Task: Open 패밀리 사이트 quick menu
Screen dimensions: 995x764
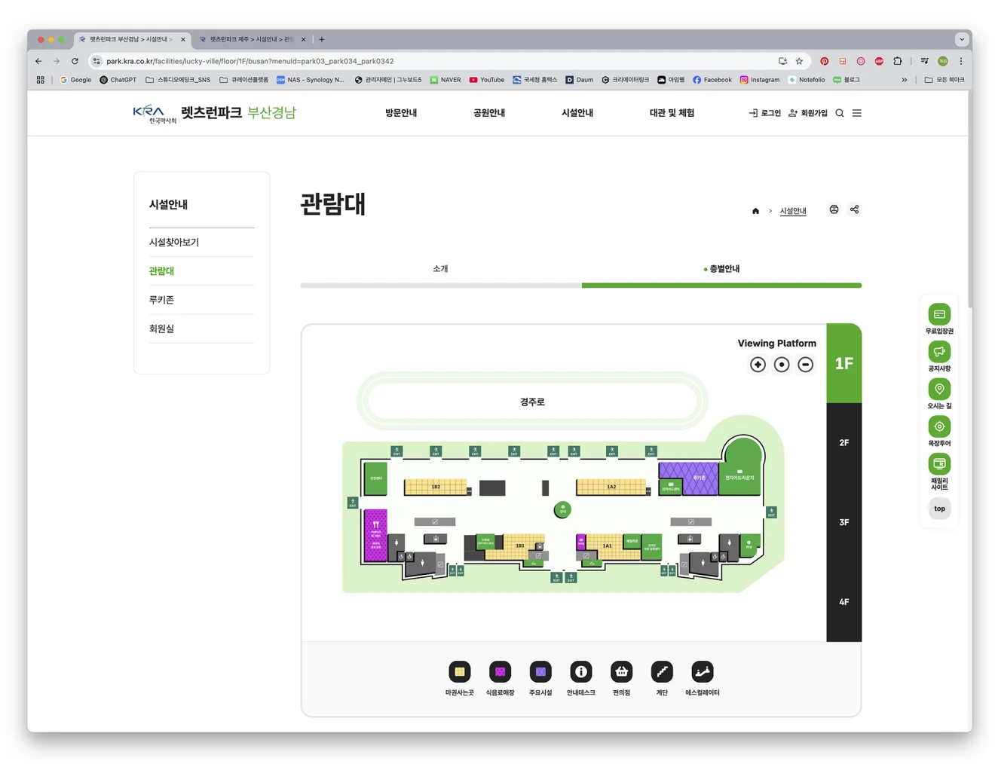Action: (x=939, y=472)
